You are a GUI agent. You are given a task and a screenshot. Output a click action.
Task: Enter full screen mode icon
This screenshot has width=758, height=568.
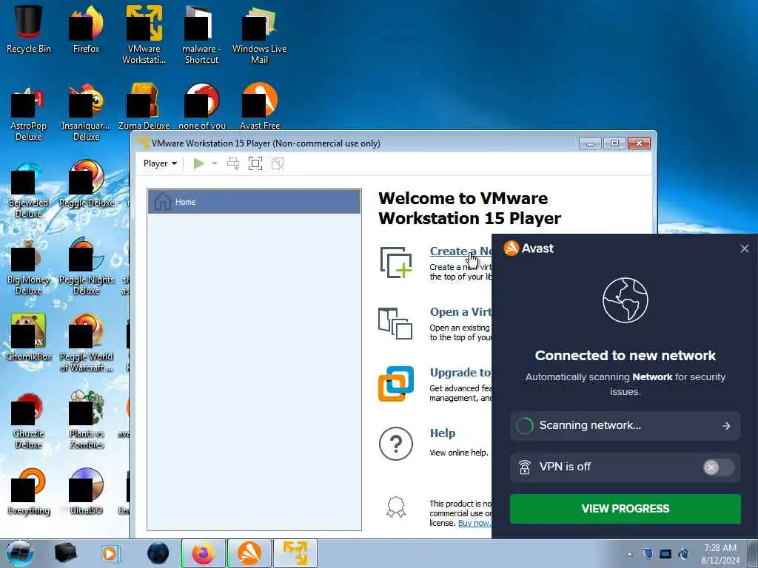[255, 163]
